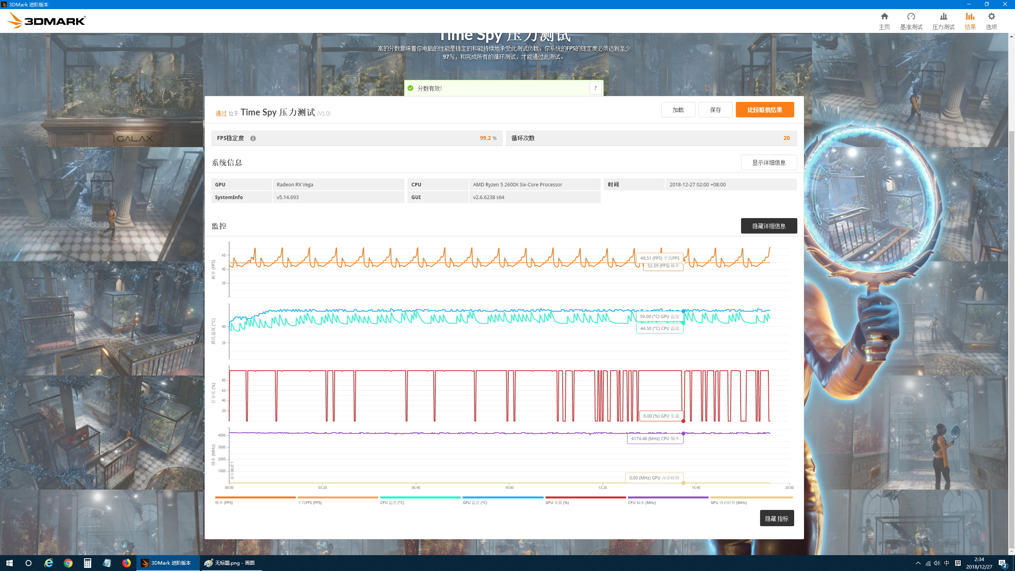The width and height of the screenshot is (1015, 571).
Task: Open the Calculator taskbar icon
Action: pos(88,563)
